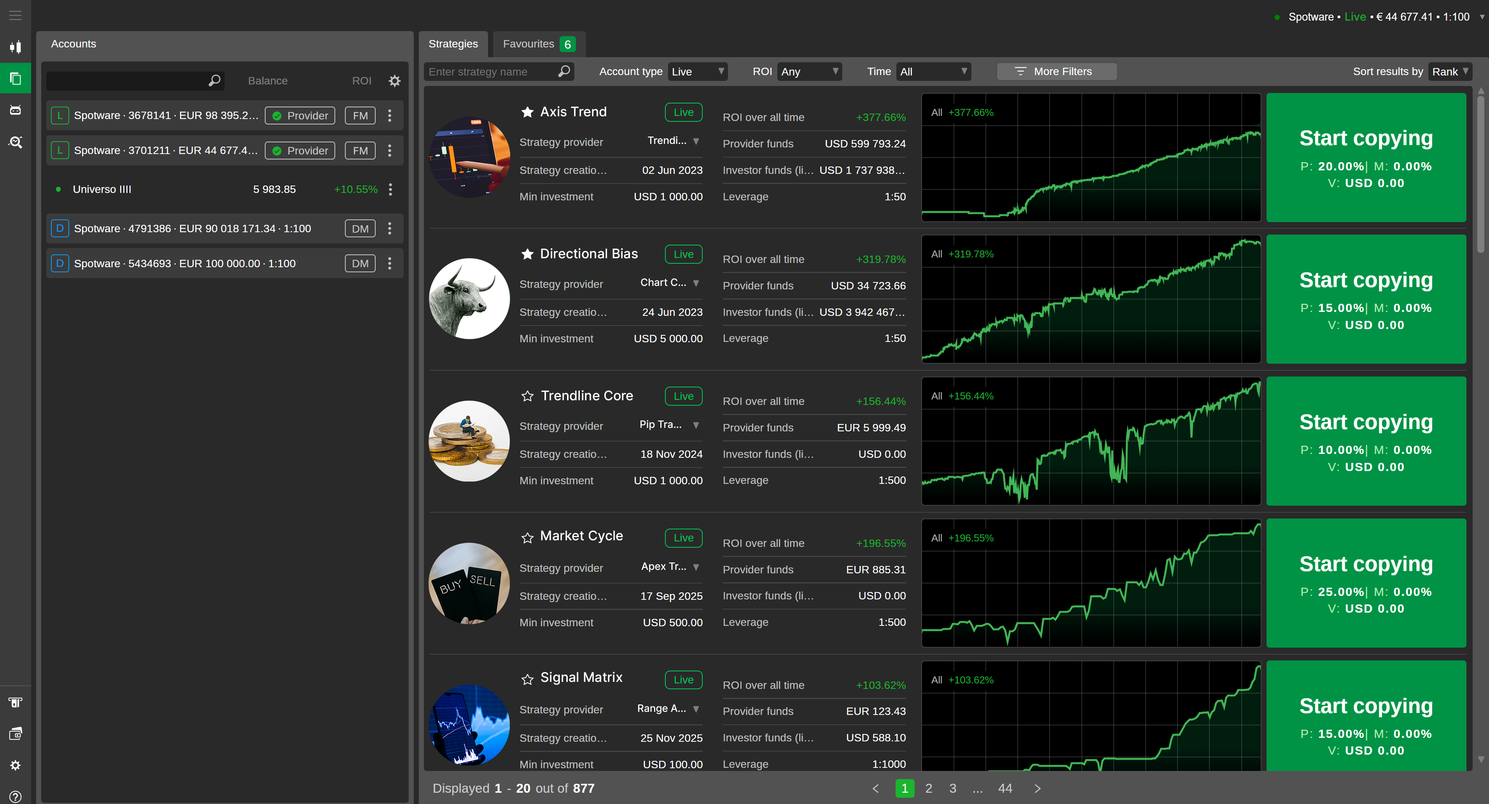This screenshot has width=1489, height=804.
Task: Open Help via the question mark icon
Action: coord(16,797)
